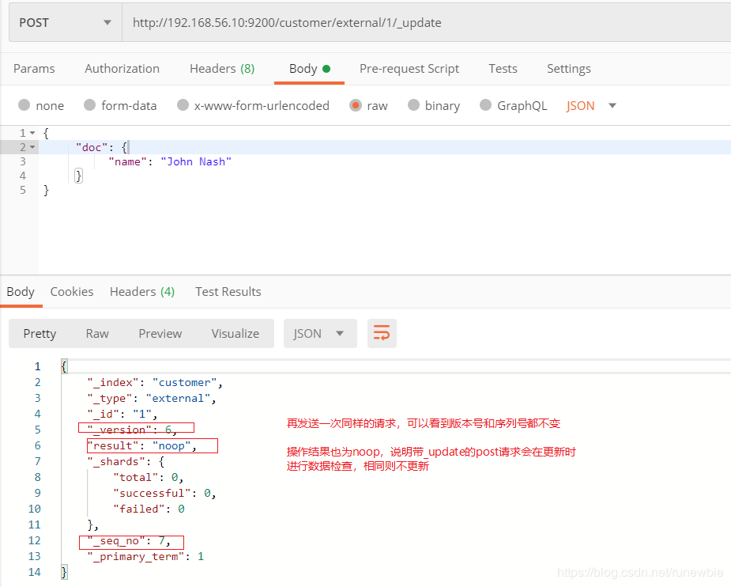
Task: Click the "_type": "external" response line
Action: (152, 399)
